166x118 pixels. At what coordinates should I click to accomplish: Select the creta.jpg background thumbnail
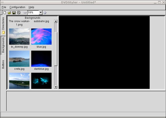pos(19,59)
